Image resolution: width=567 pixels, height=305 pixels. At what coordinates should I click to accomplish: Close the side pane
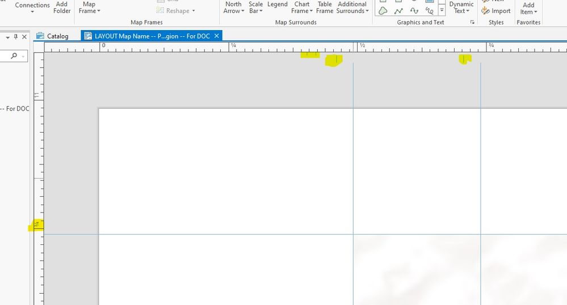coord(24,36)
